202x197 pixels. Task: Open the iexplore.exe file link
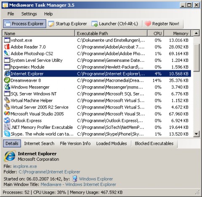[x=25, y=166]
